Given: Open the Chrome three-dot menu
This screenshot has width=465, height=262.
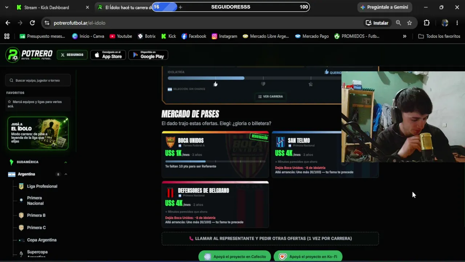Looking at the screenshot, I should (457, 23).
